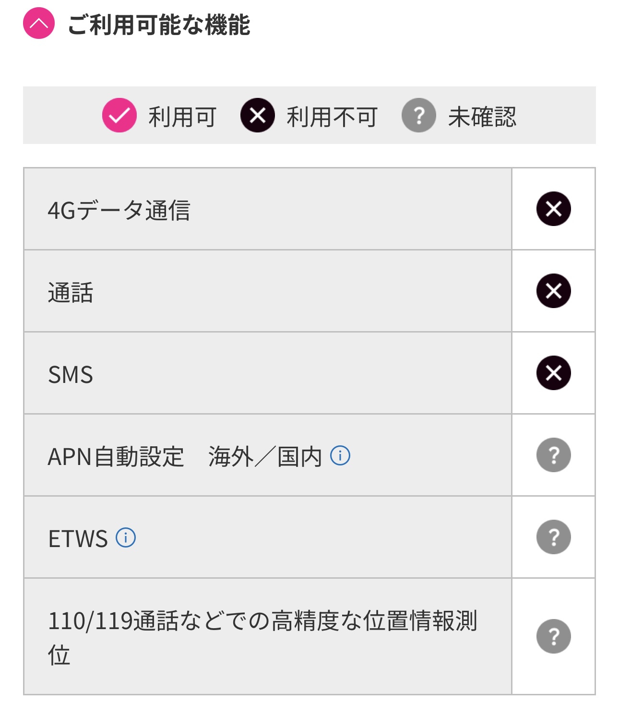This screenshot has width=619, height=715.
Task: Click the ETWS label text
Action: 78,538
